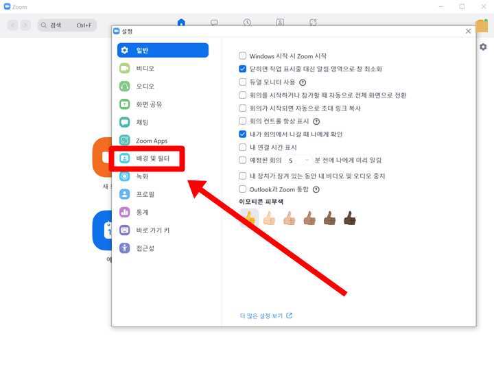Image resolution: width=494 pixels, height=369 pixels.
Task: Click the 이모티콘 피부색 heading
Action: 261,202
